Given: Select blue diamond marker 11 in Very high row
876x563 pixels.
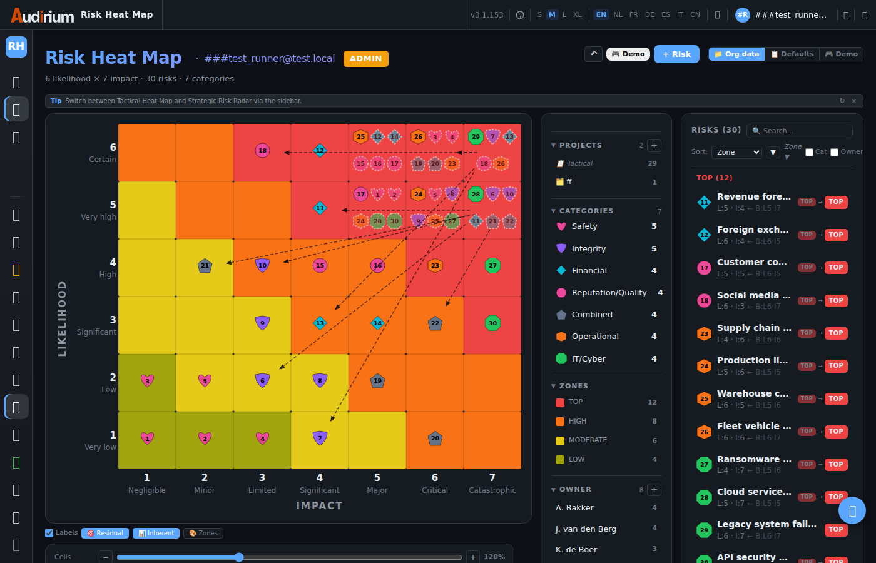Looking at the screenshot, I should pyautogui.click(x=320, y=208).
